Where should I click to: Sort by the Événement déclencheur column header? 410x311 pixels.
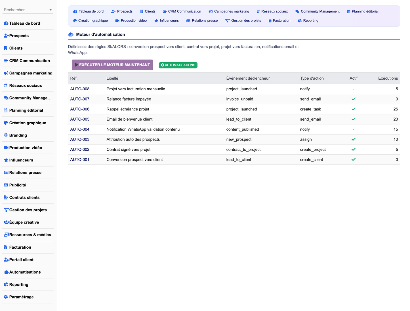248,78
